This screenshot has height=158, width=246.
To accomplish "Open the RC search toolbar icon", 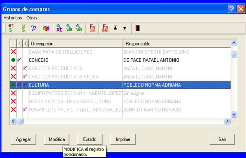I will tap(59, 28).
